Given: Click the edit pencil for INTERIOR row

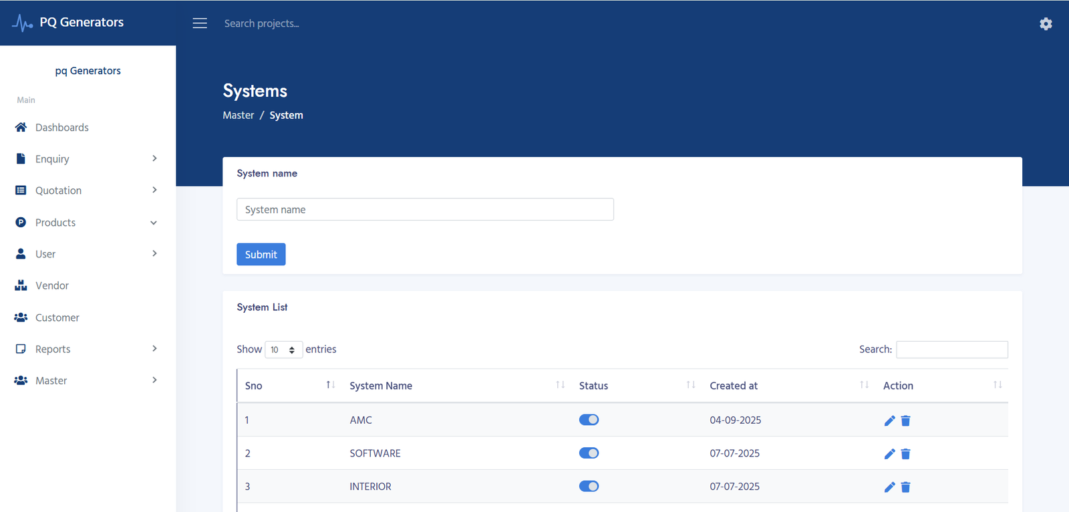Looking at the screenshot, I should click(889, 487).
